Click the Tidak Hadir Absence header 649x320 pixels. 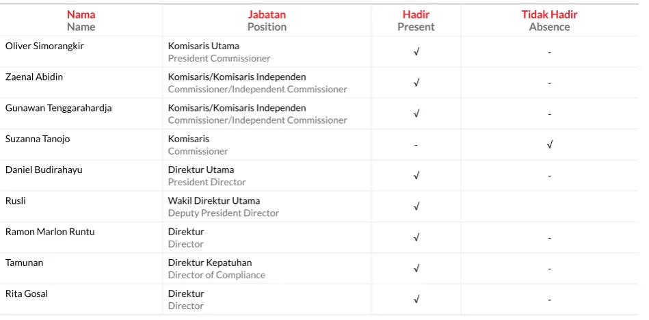(x=549, y=21)
